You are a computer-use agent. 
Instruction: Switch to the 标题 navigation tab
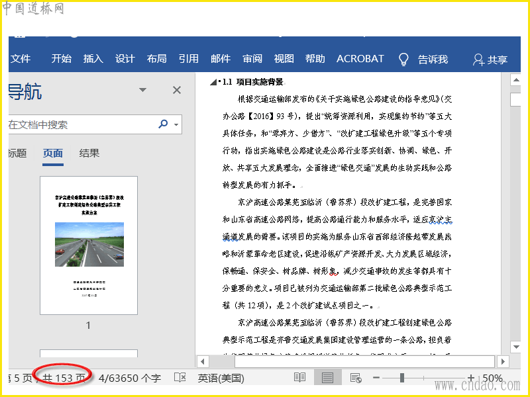coord(18,154)
